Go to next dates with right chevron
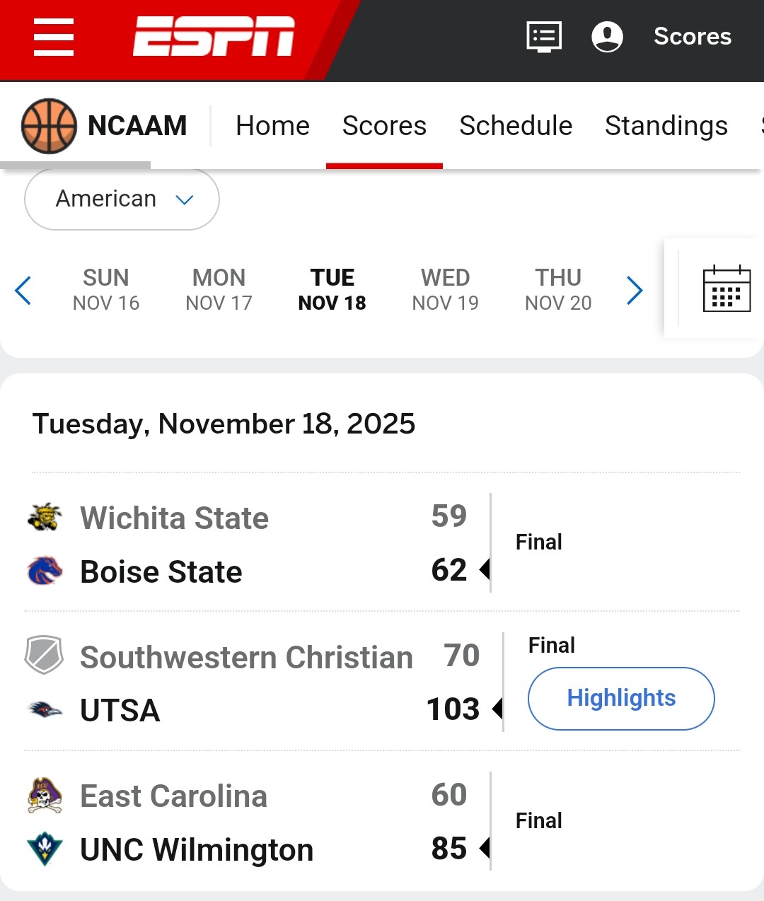This screenshot has width=764, height=901. [x=635, y=290]
